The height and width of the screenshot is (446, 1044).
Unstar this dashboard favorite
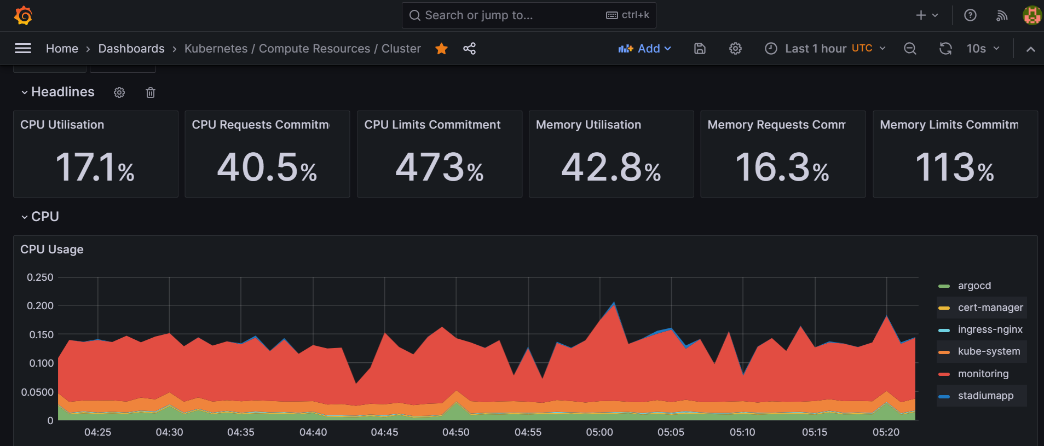click(x=441, y=49)
